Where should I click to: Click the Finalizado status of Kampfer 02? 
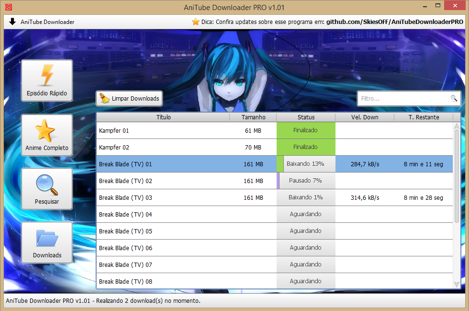click(x=306, y=147)
